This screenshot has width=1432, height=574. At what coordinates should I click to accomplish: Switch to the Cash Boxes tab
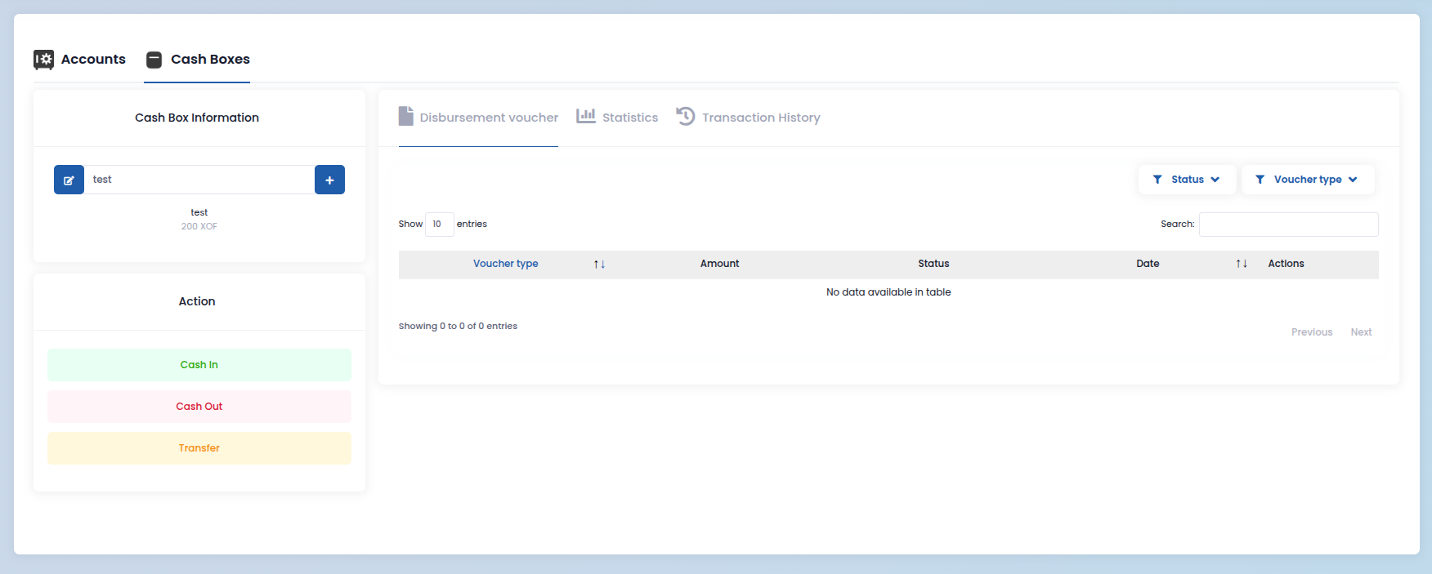click(x=197, y=60)
